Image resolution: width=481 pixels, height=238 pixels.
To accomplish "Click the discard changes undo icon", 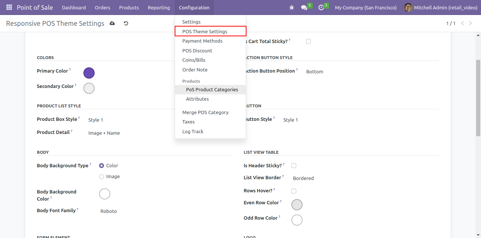I will tap(126, 24).
